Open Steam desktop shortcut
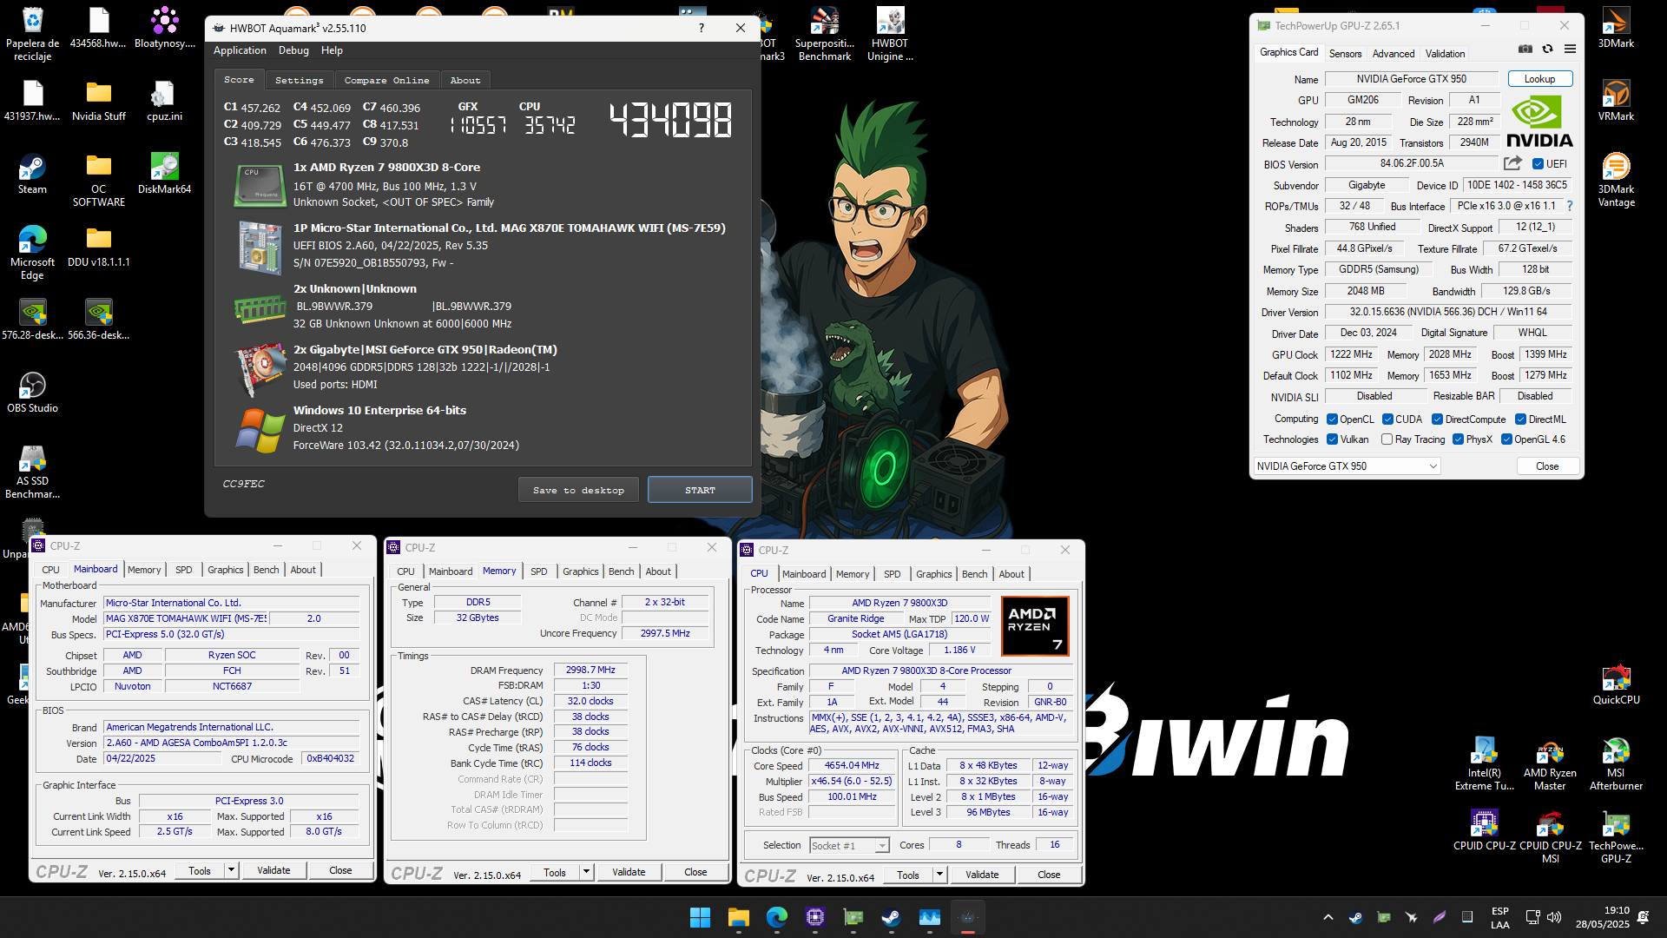The width and height of the screenshot is (1667, 938). [x=32, y=174]
